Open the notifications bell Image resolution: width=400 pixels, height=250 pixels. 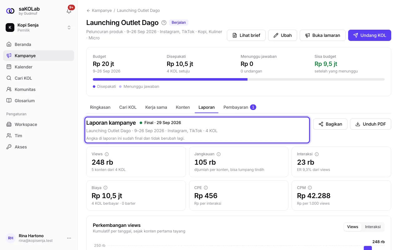coord(69,11)
